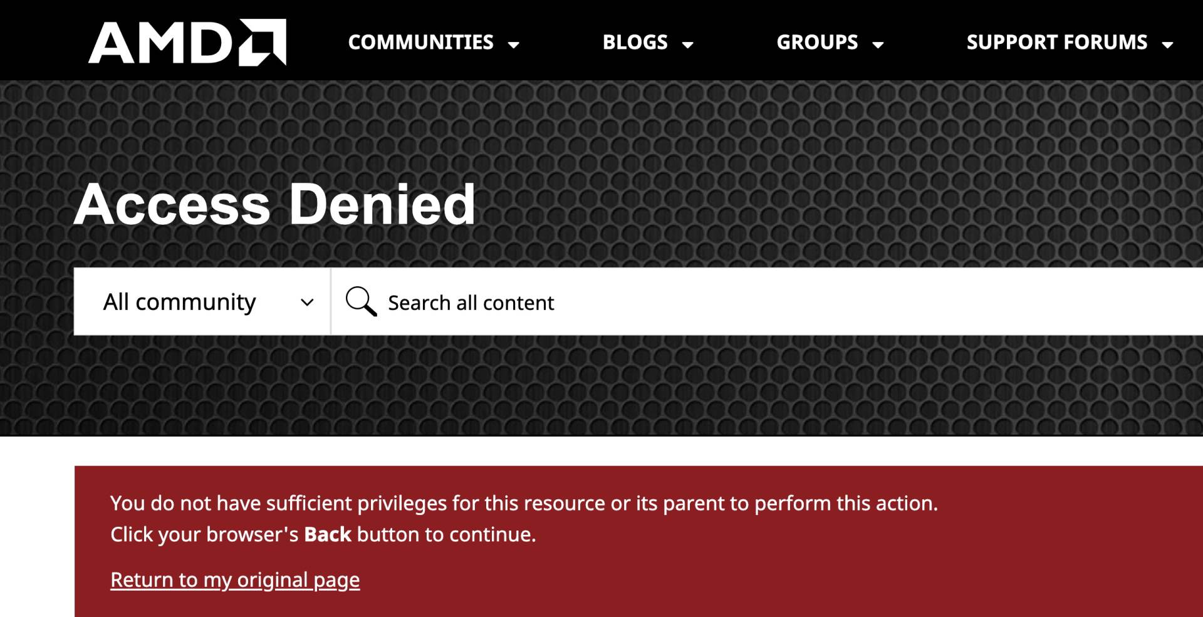Open the Communities navigation menu
The image size is (1203, 617).
420,42
